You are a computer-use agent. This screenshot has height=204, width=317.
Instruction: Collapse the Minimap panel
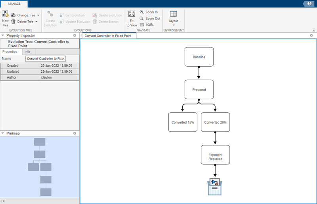click(x=3, y=133)
